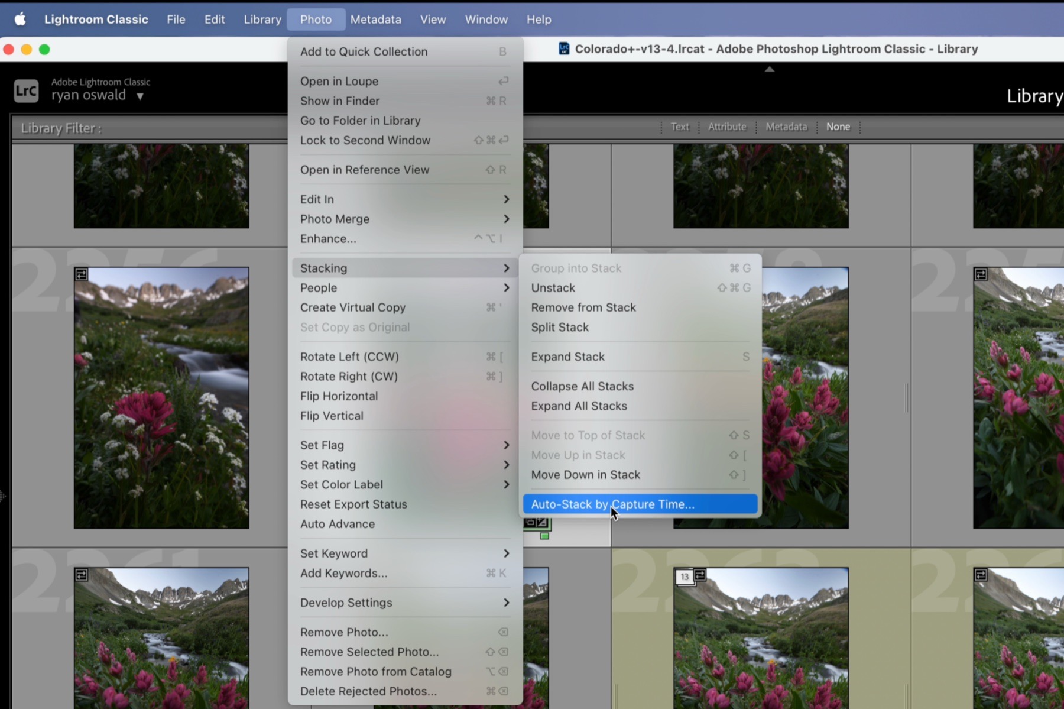Choose Remove Photo from Catalog

pos(405,672)
